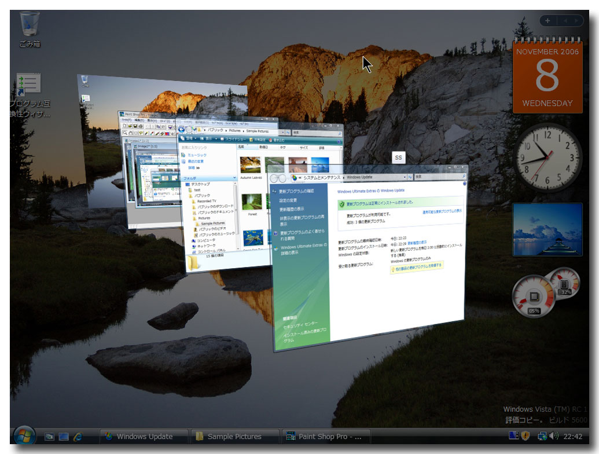Image resolution: width=599 pixels, height=454 pixels.
Task: Click 適用可能な更新プログラムの表示 link
Action: coord(442,211)
